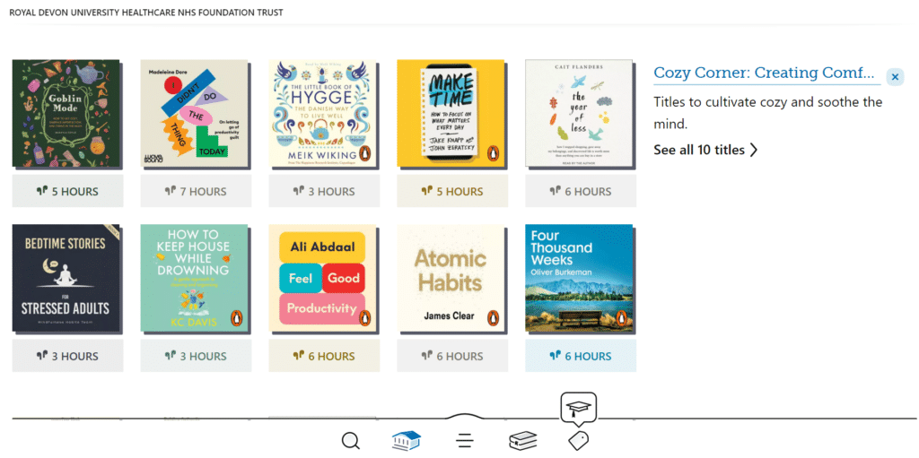The width and height of the screenshot is (919, 458).
Task: Click 6 HOURS under Feel Good Productivity
Action: coord(324,356)
